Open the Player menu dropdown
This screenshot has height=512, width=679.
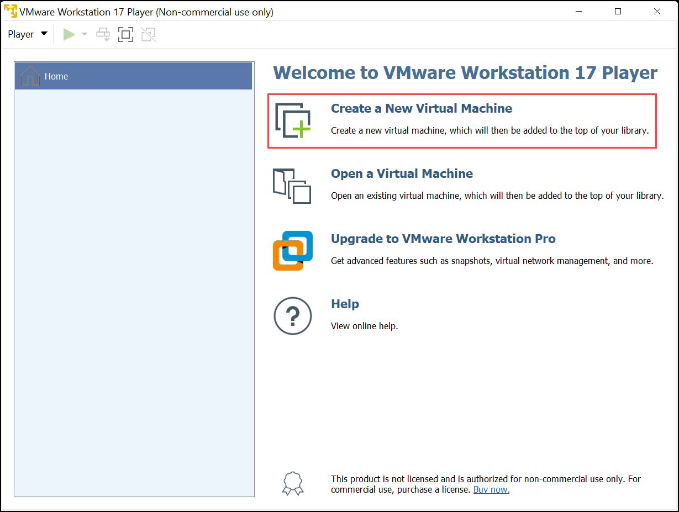pos(28,34)
